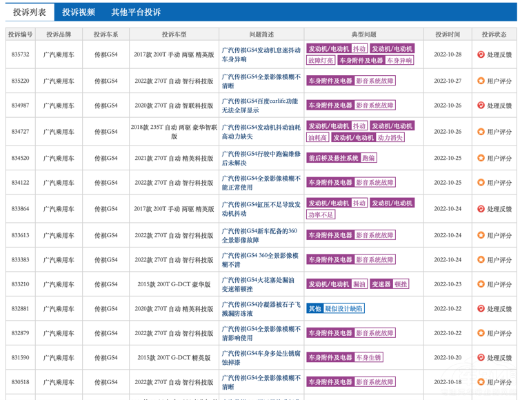Image resolution: width=520 pixels, height=400 pixels.
Task: Click the 用户评分 star icon in row 832879
Action: (481, 333)
